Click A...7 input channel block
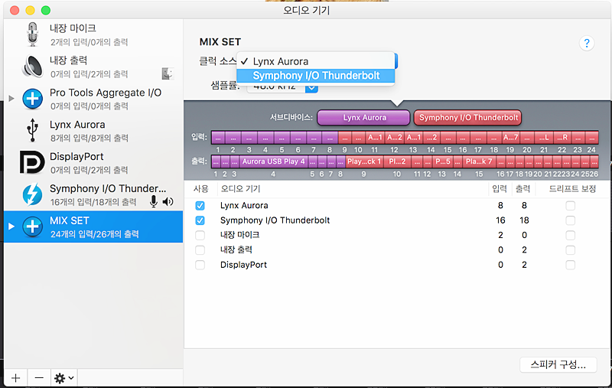Screen dimensions: 612x388 pos(510,138)
